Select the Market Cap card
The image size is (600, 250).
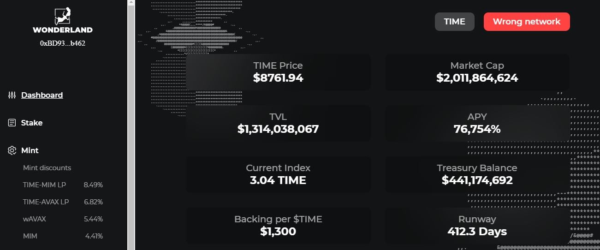coord(477,72)
